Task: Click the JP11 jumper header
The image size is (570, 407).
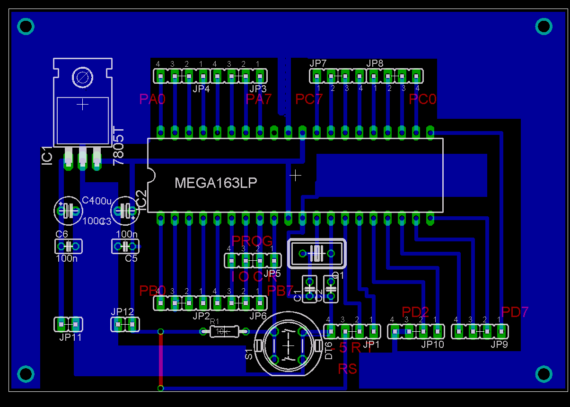Action: (69, 324)
